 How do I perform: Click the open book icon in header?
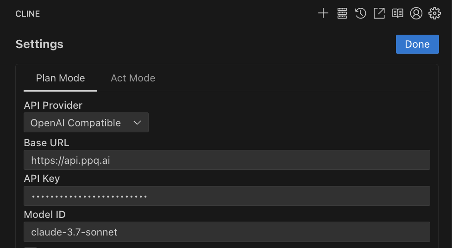pyautogui.click(x=398, y=13)
